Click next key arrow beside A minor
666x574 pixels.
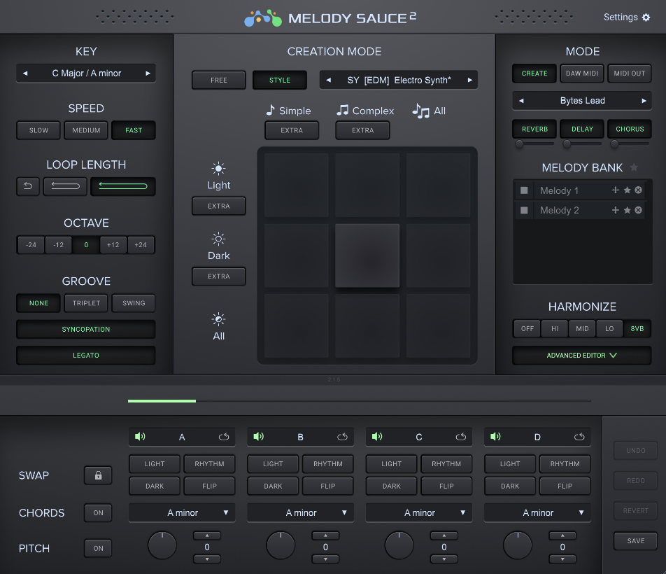[x=148, y=73]
